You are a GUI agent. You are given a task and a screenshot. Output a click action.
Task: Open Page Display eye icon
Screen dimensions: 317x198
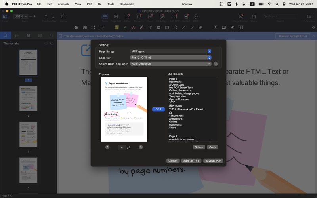pos(241,17)
